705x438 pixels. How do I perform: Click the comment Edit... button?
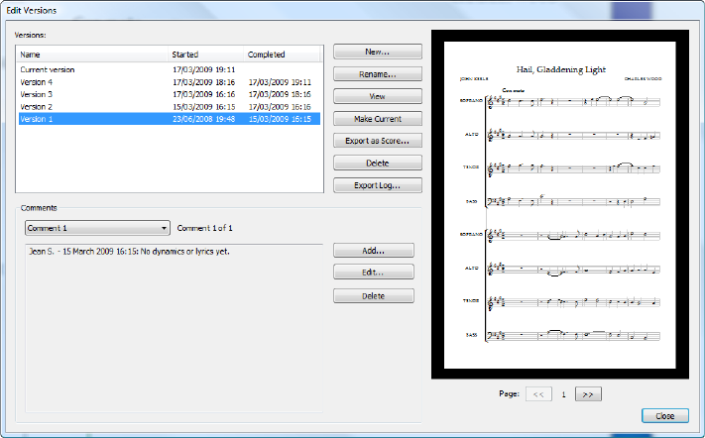(x=373, y=273)
